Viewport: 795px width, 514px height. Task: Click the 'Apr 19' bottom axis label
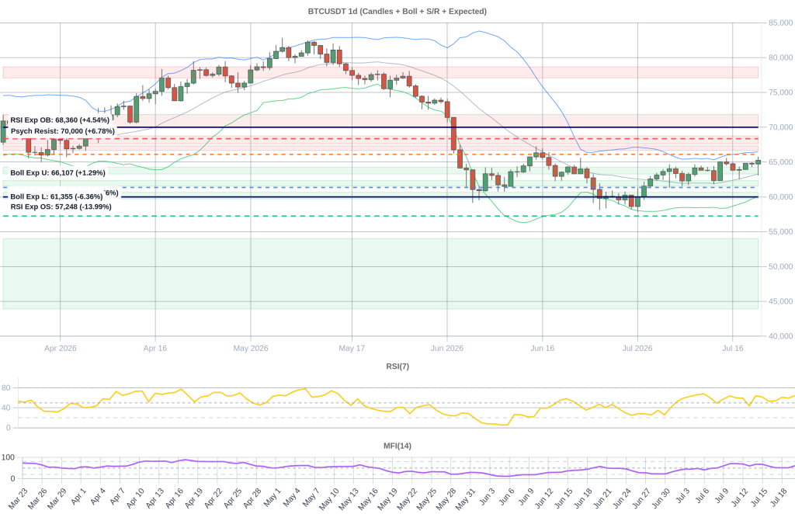tap(193, 498)
